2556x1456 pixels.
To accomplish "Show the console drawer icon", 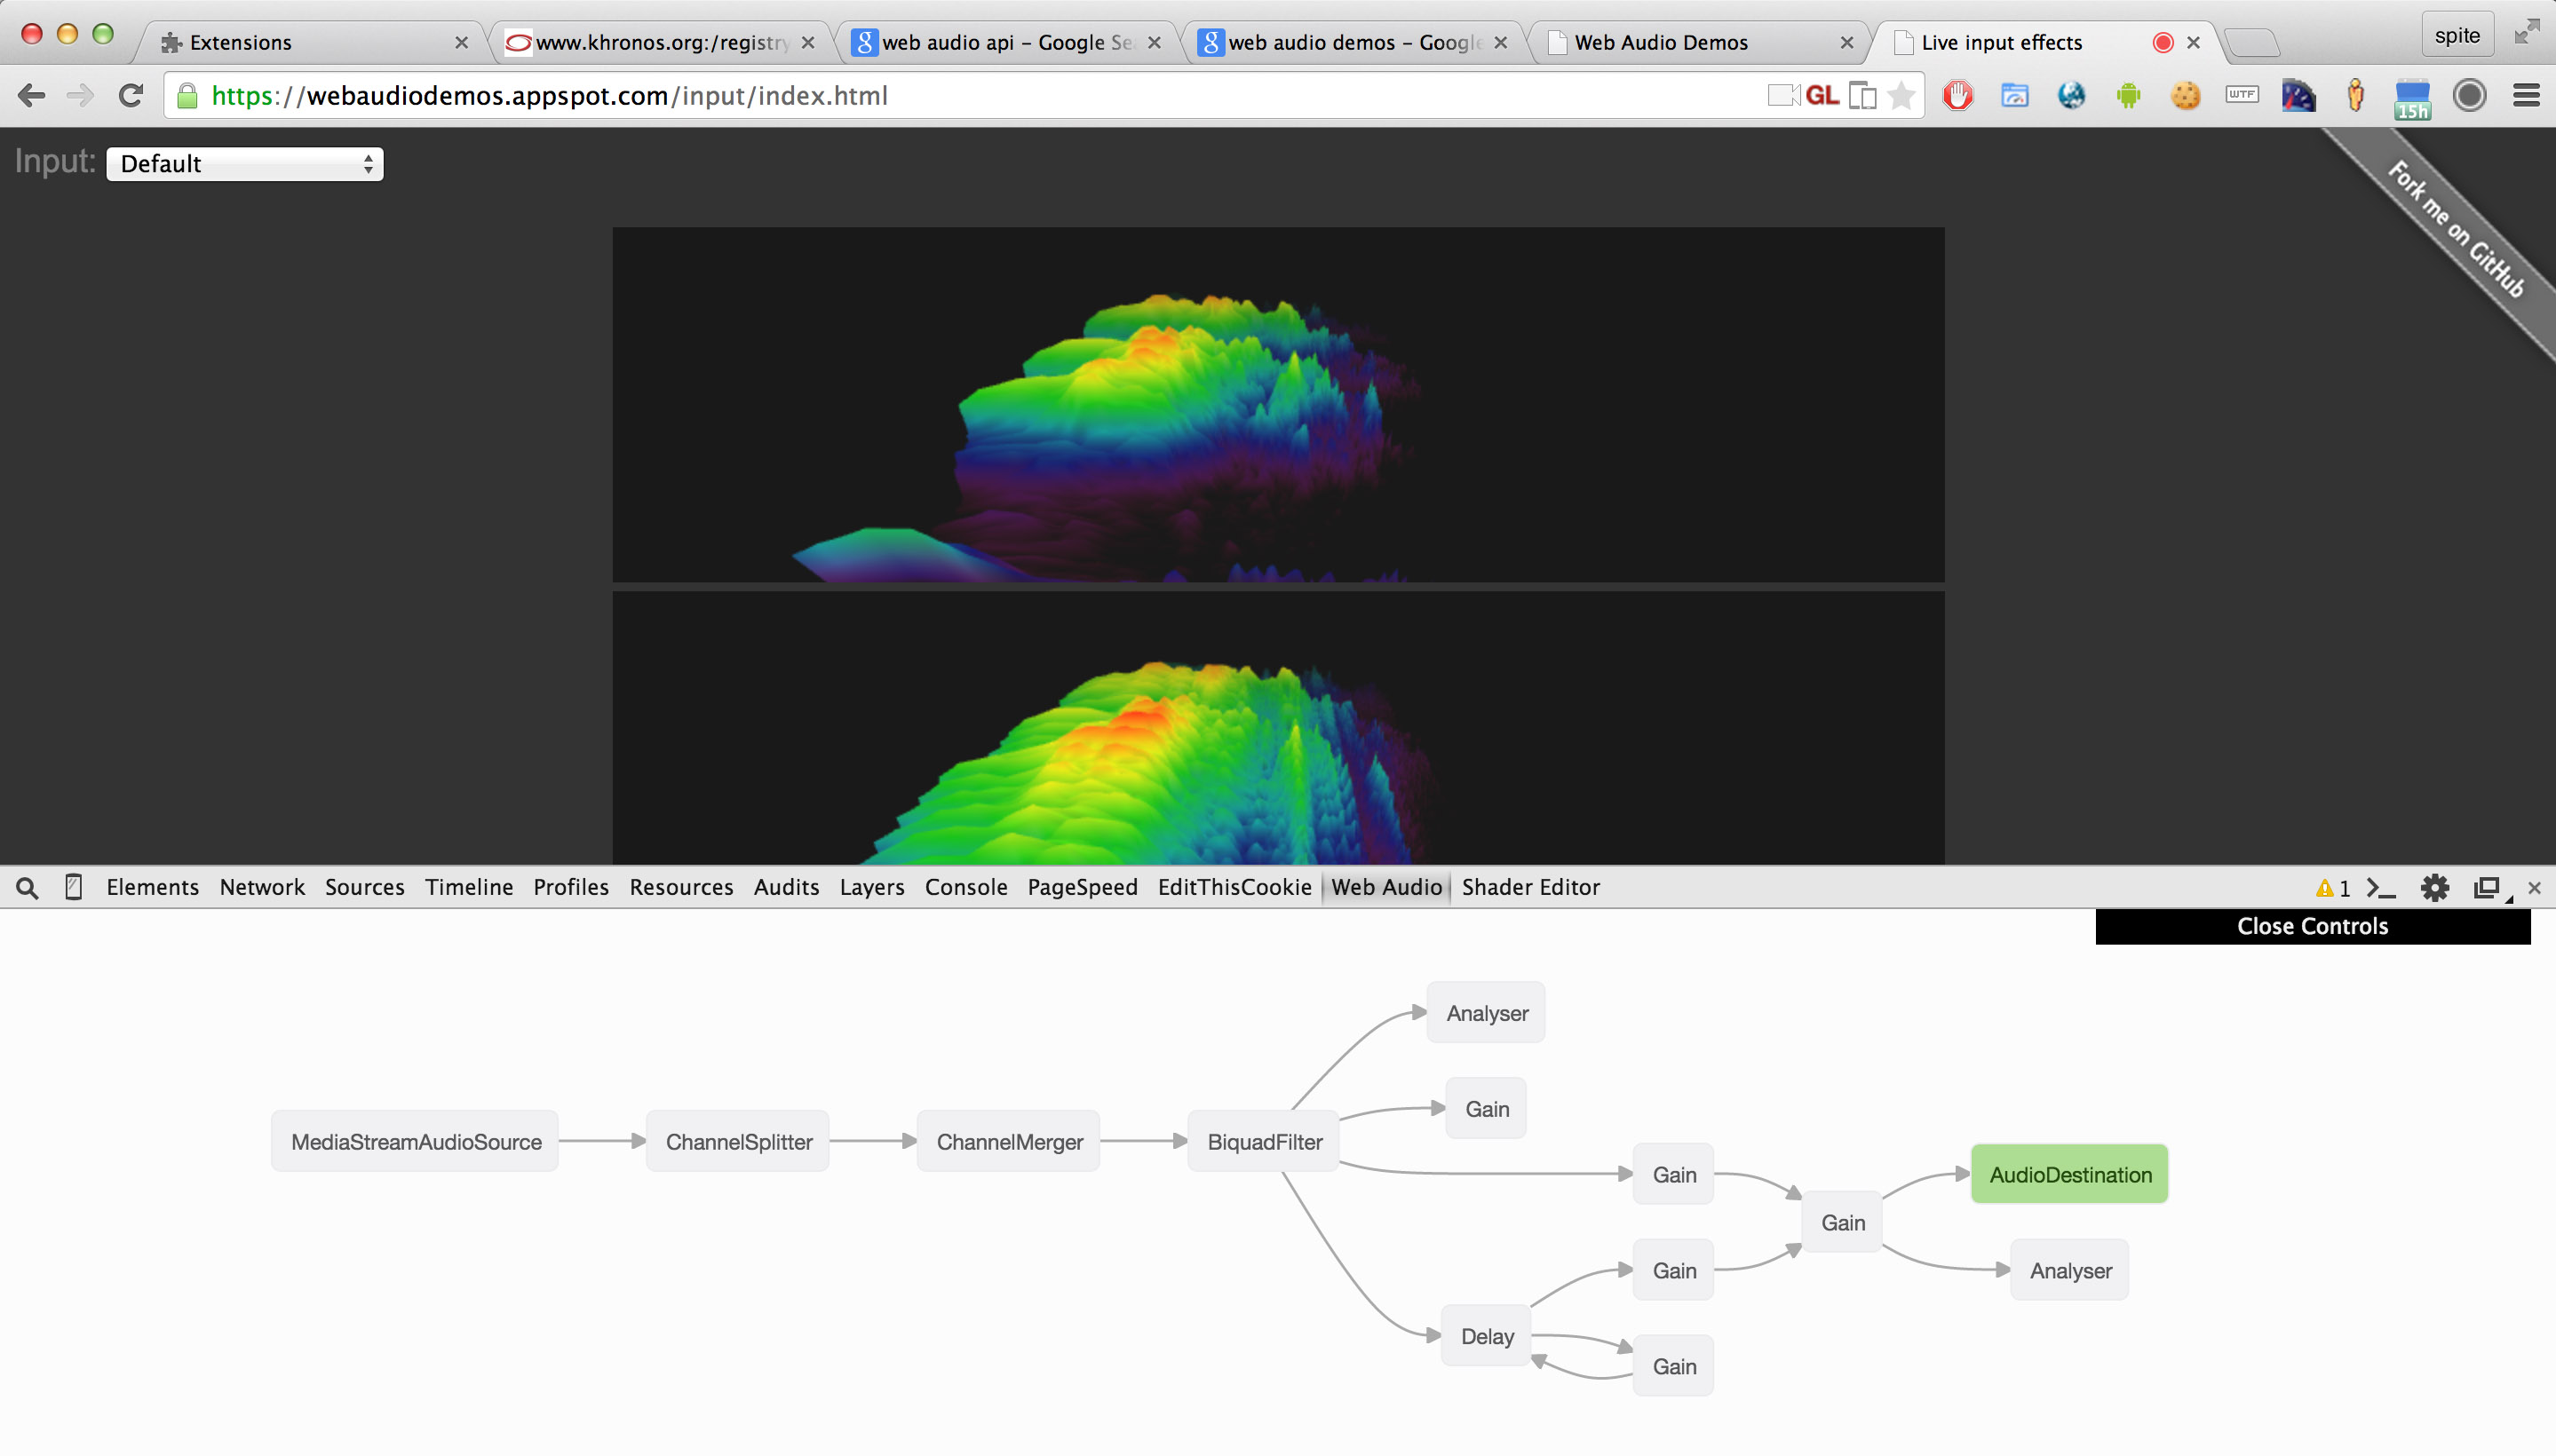I will point(2381,887).
